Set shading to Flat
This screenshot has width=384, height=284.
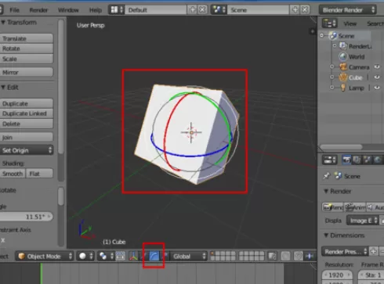tap(40, 174)
